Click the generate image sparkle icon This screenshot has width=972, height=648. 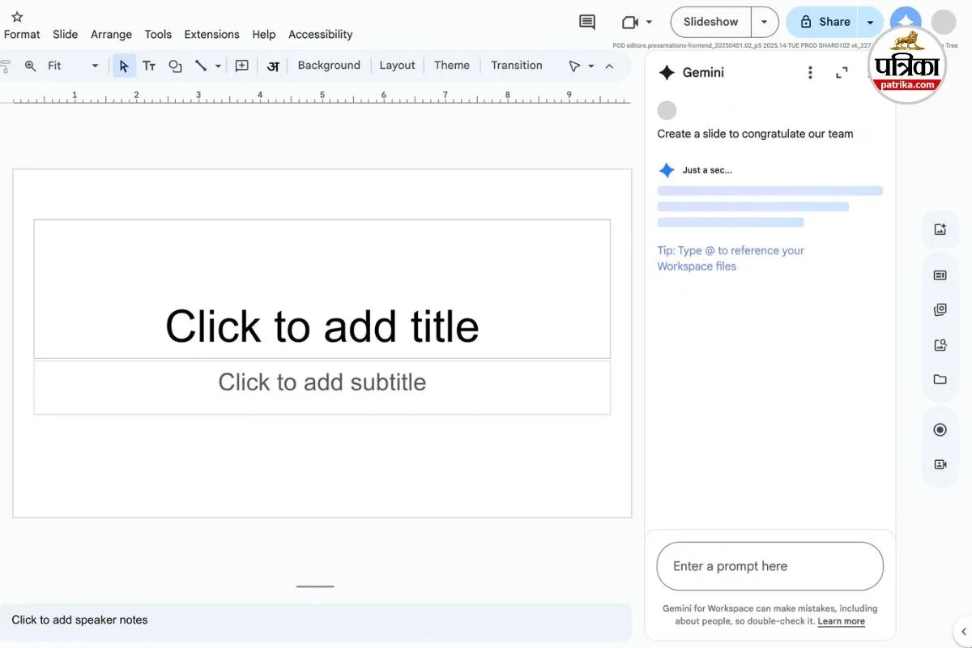[940, 229]
